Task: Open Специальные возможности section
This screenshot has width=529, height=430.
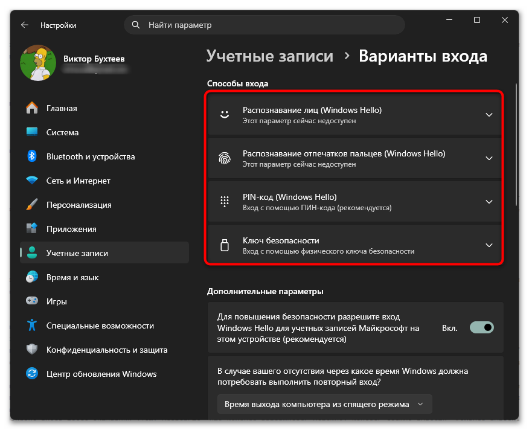Action: [104, 325]
